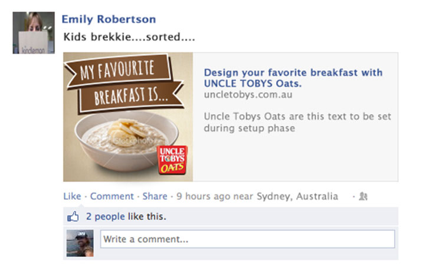The width and height of the screenshot is (433, 271).
Task: Open the "Sydney, Australia" location link
Action: pos(297,196)
